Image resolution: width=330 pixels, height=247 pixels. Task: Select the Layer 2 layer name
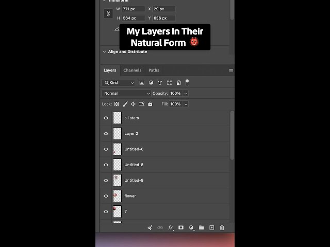click(131, 134)
